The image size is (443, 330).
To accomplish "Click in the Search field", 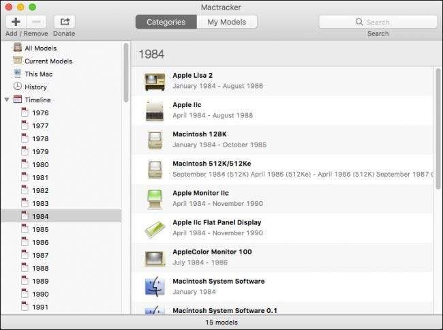I will point(378,22).
